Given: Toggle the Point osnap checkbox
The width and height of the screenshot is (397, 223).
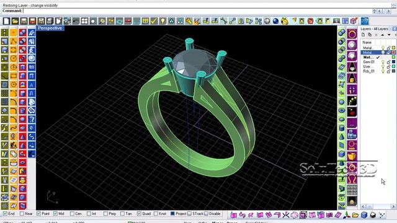Looking at the screenshot, I should pyautogui.click(x=38, y=214).
